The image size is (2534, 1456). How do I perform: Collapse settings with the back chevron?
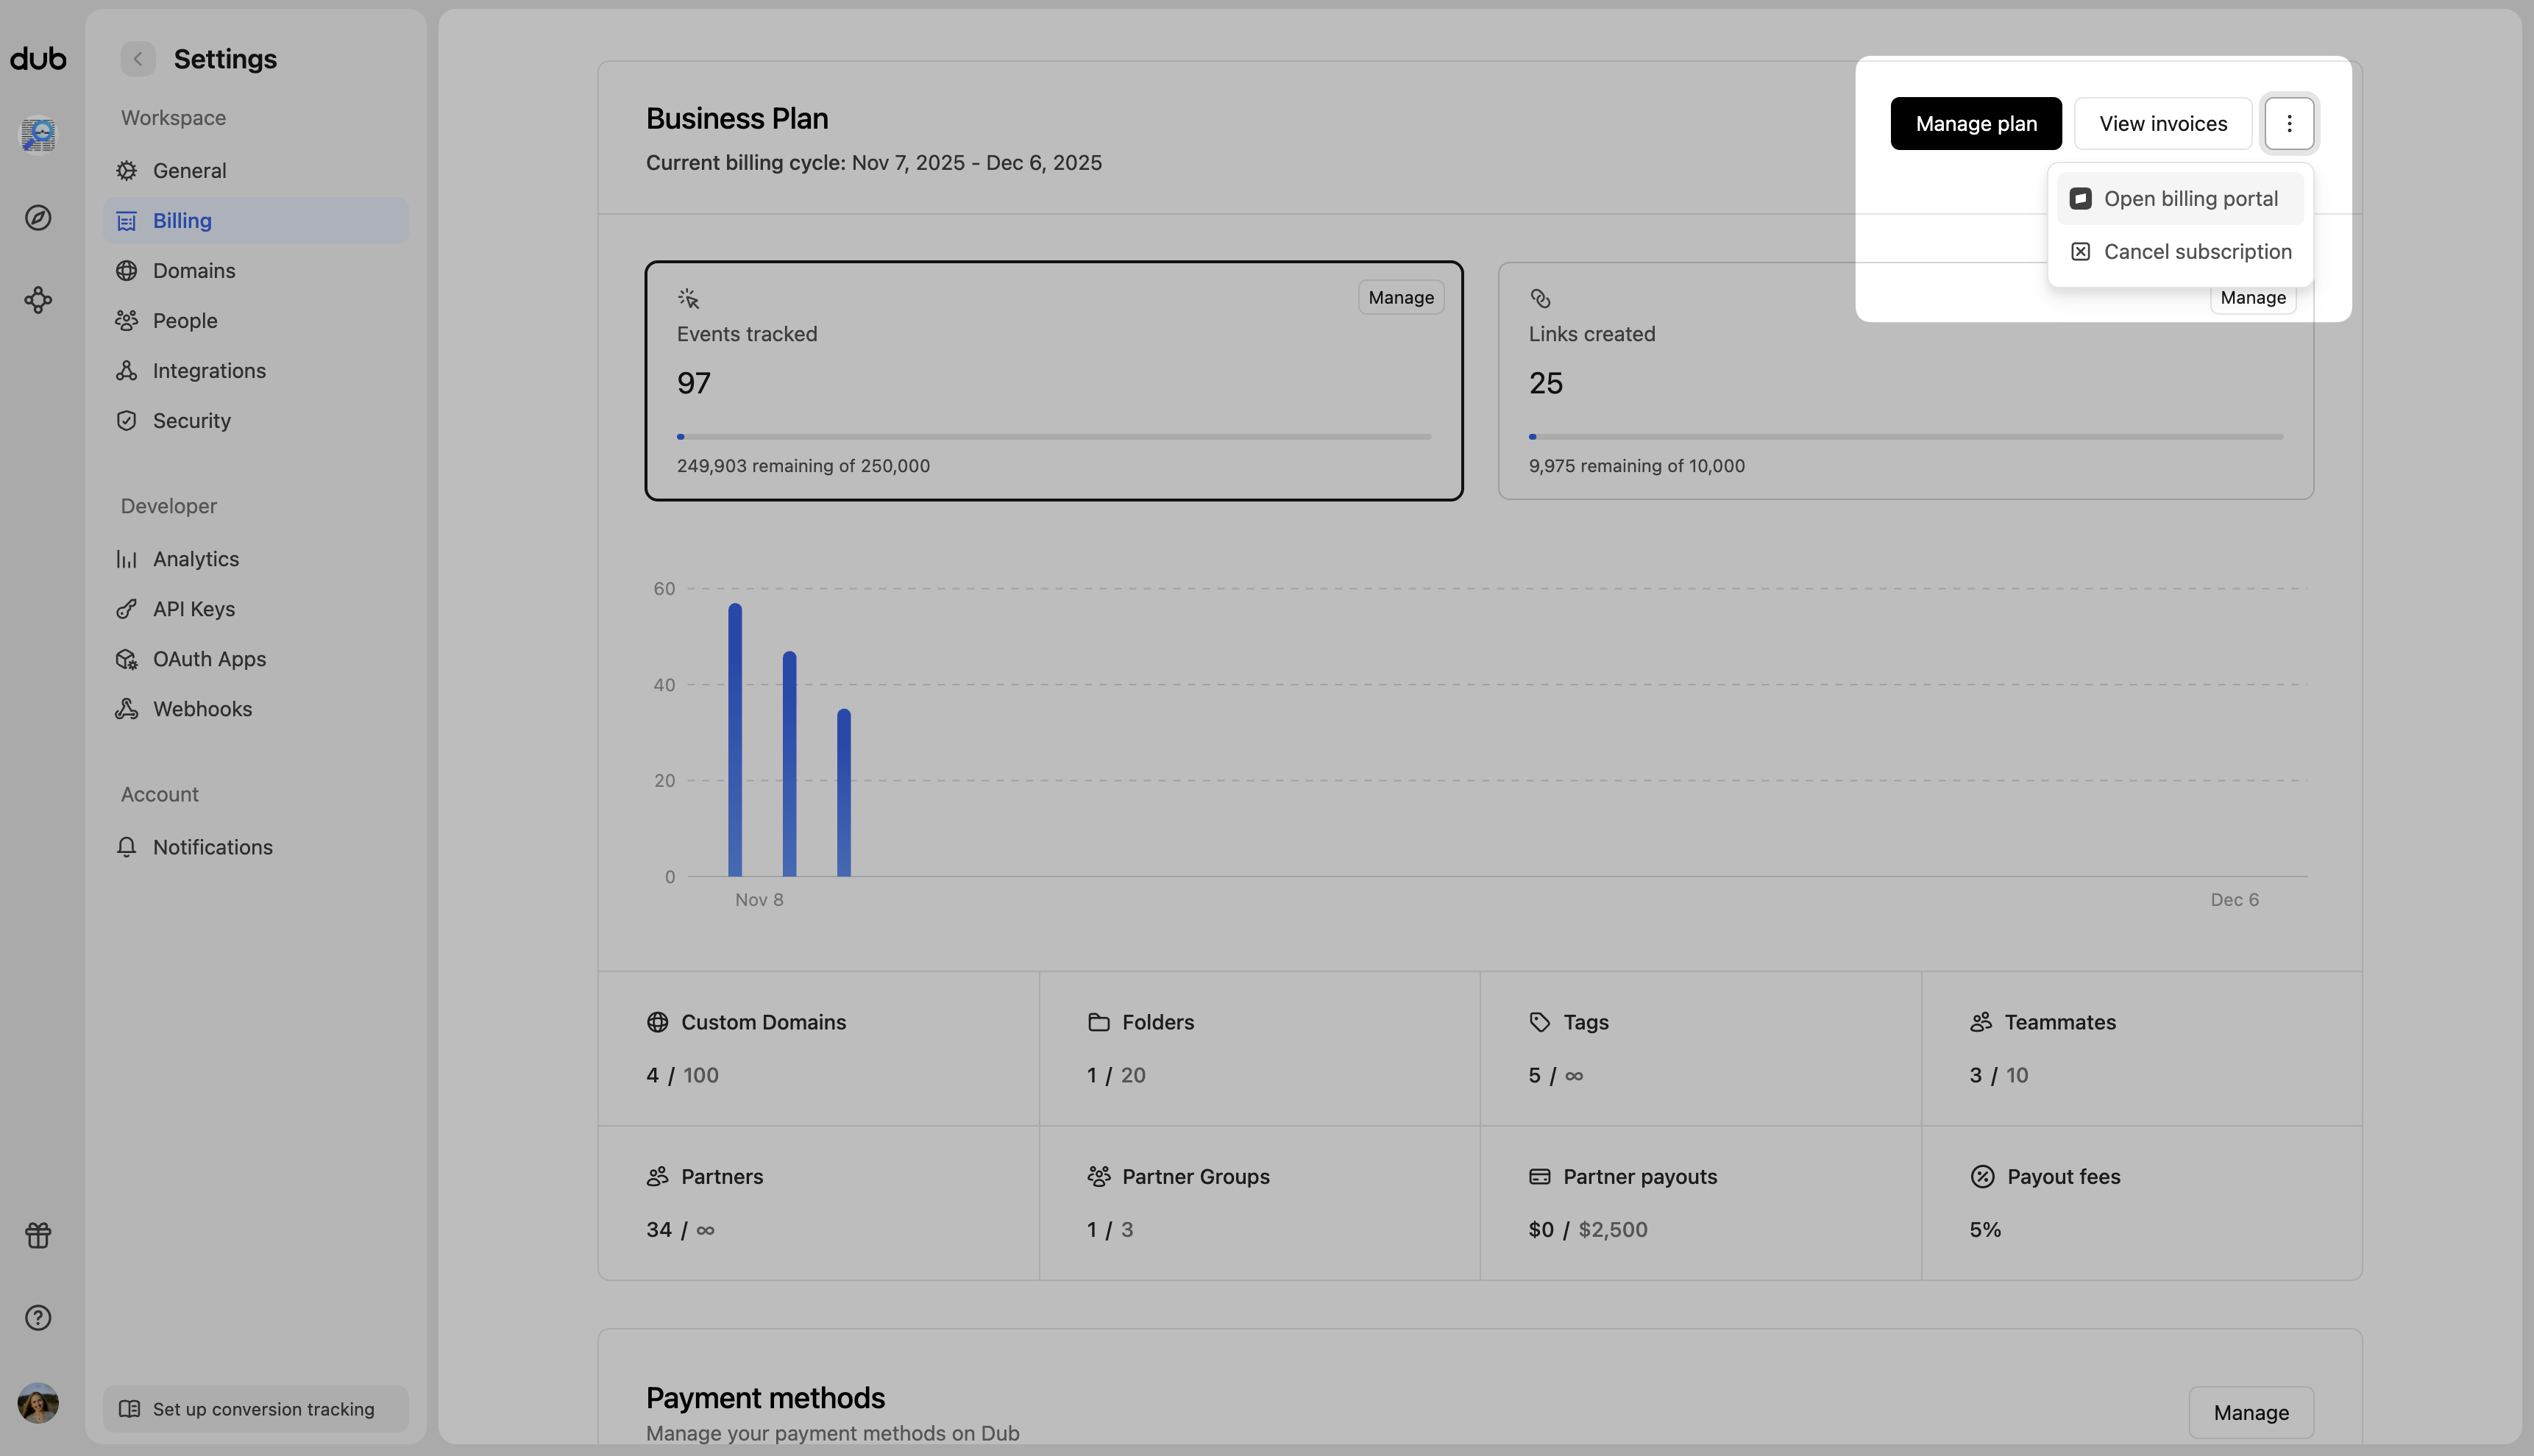[137, 58]
